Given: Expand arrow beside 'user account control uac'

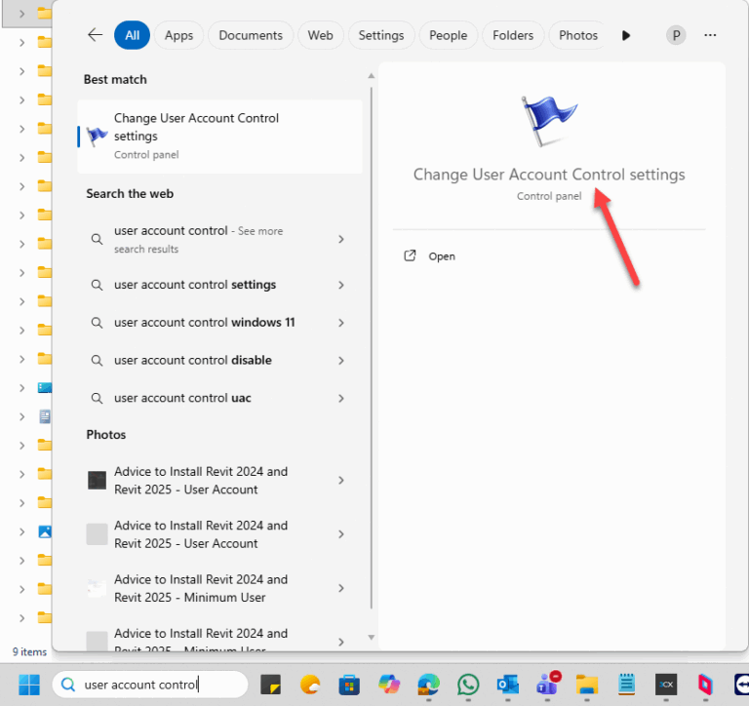Looking at the screenshot, I should 341,398.
